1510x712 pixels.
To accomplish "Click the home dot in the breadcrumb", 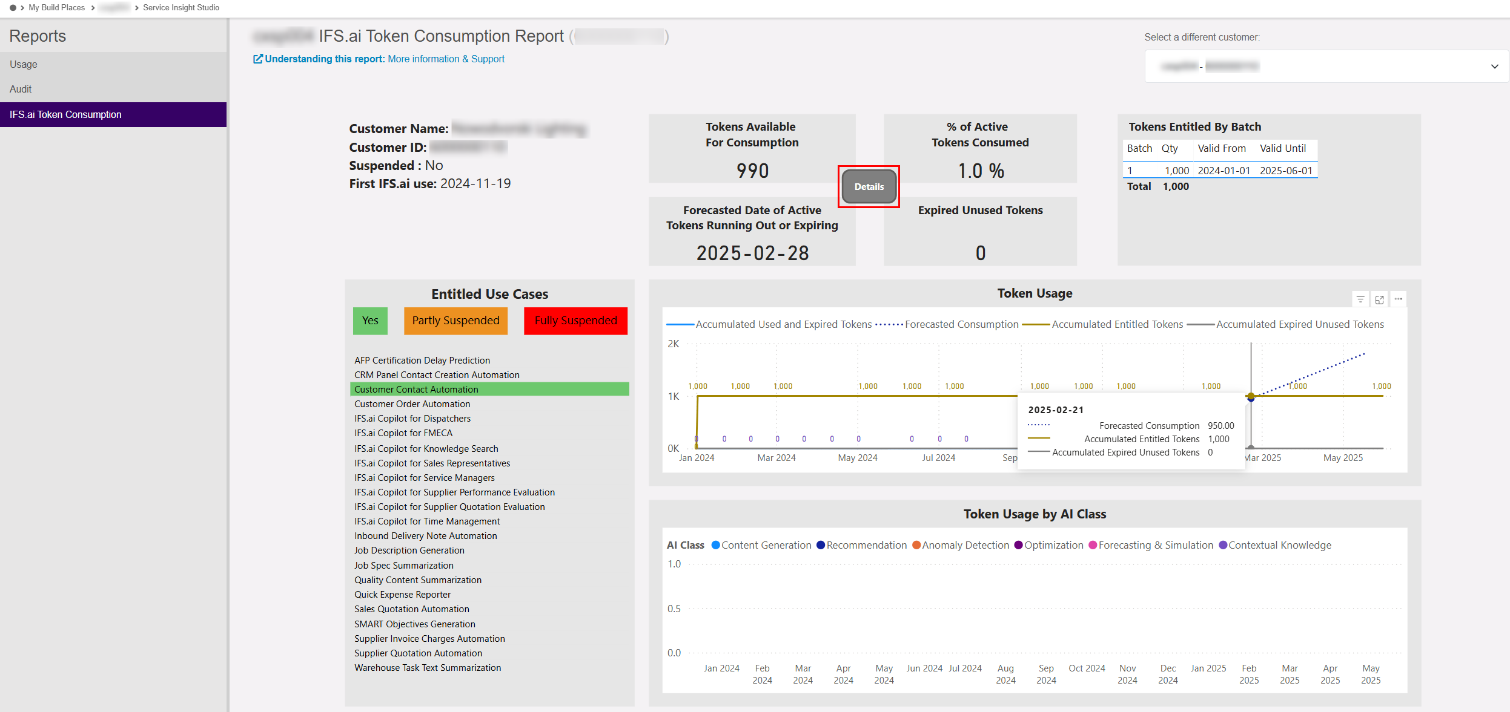I will pyautogui.click(x=13, y=8).
